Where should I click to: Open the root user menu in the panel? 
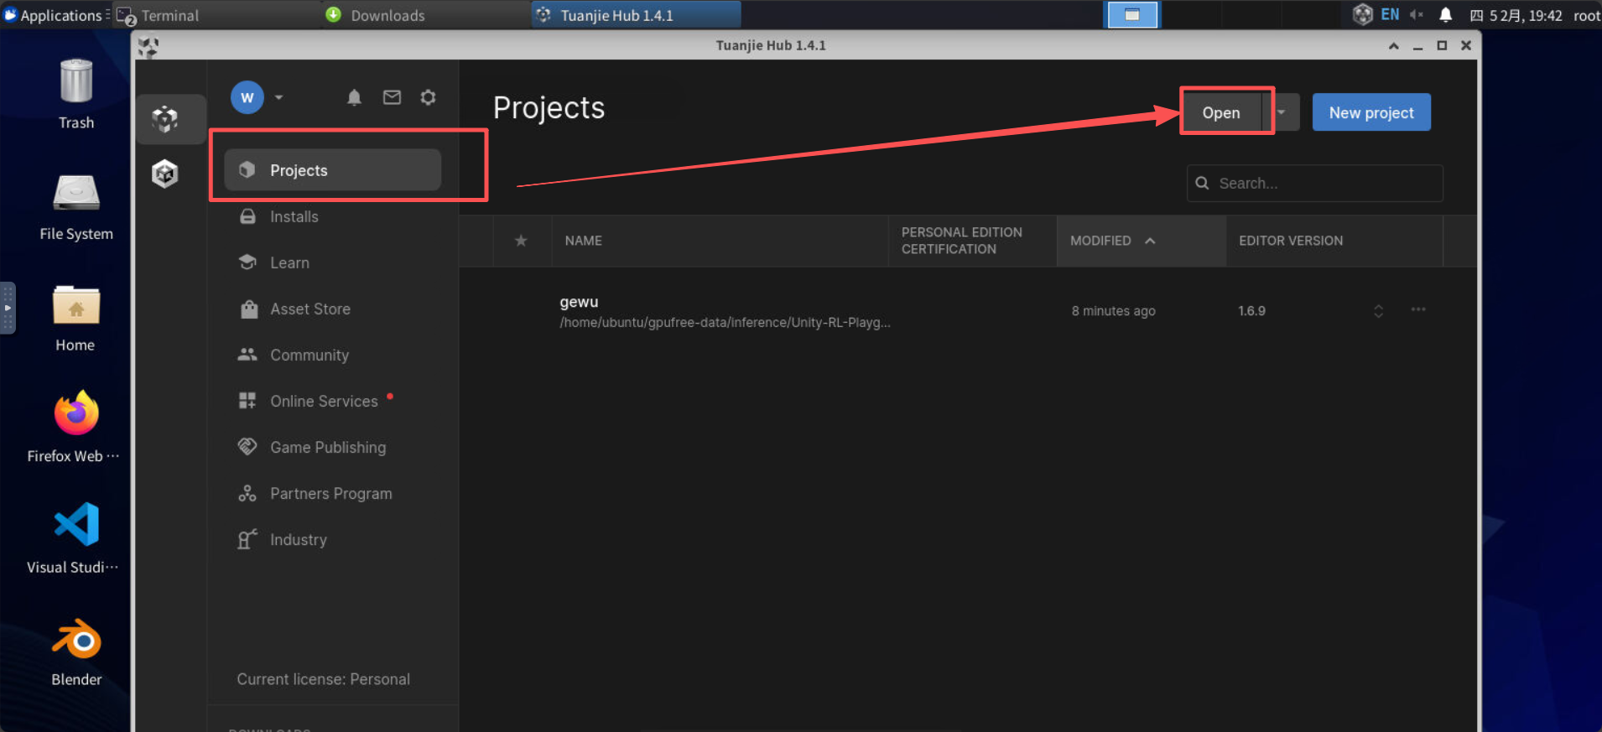pos(1586,15)
